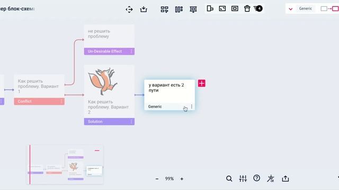Add a new node with the red plus button
339x190 pixels.
202,83
